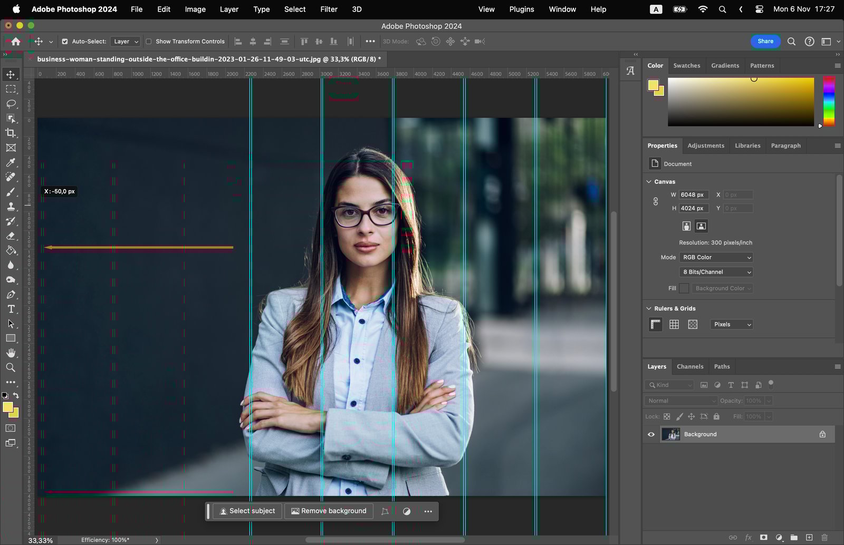Hide the Background layer visibility
This screenshot has width=844, height=545.
click(651, 434)
